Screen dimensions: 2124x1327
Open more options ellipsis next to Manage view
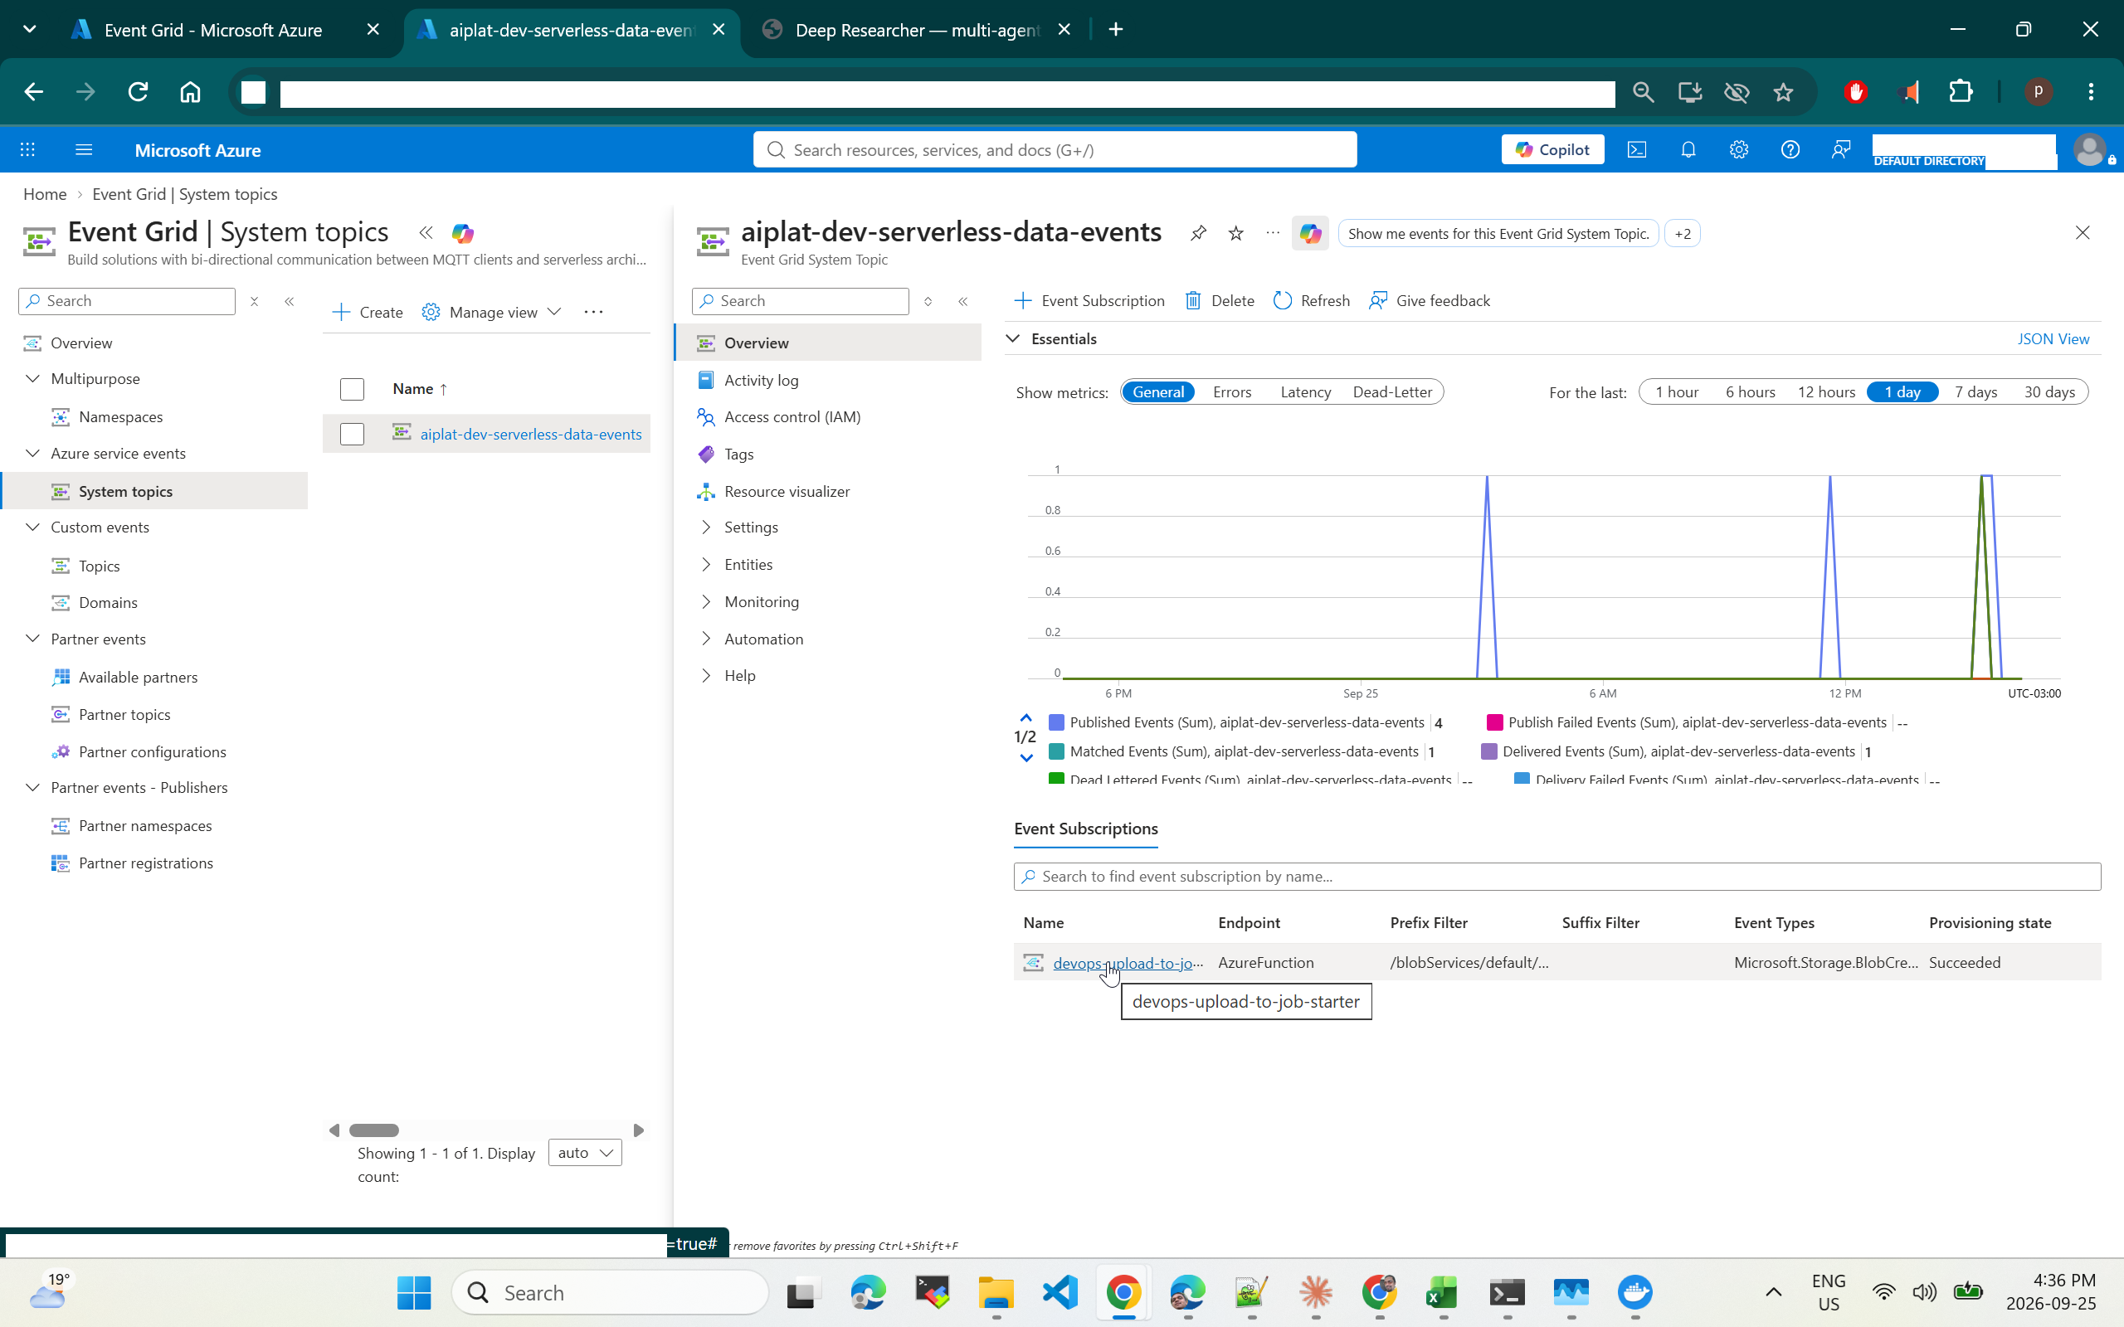(x=593, y=313)
